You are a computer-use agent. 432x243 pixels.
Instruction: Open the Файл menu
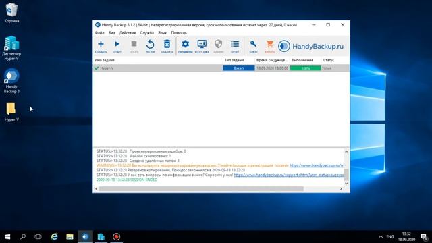(x=99, y=33)
